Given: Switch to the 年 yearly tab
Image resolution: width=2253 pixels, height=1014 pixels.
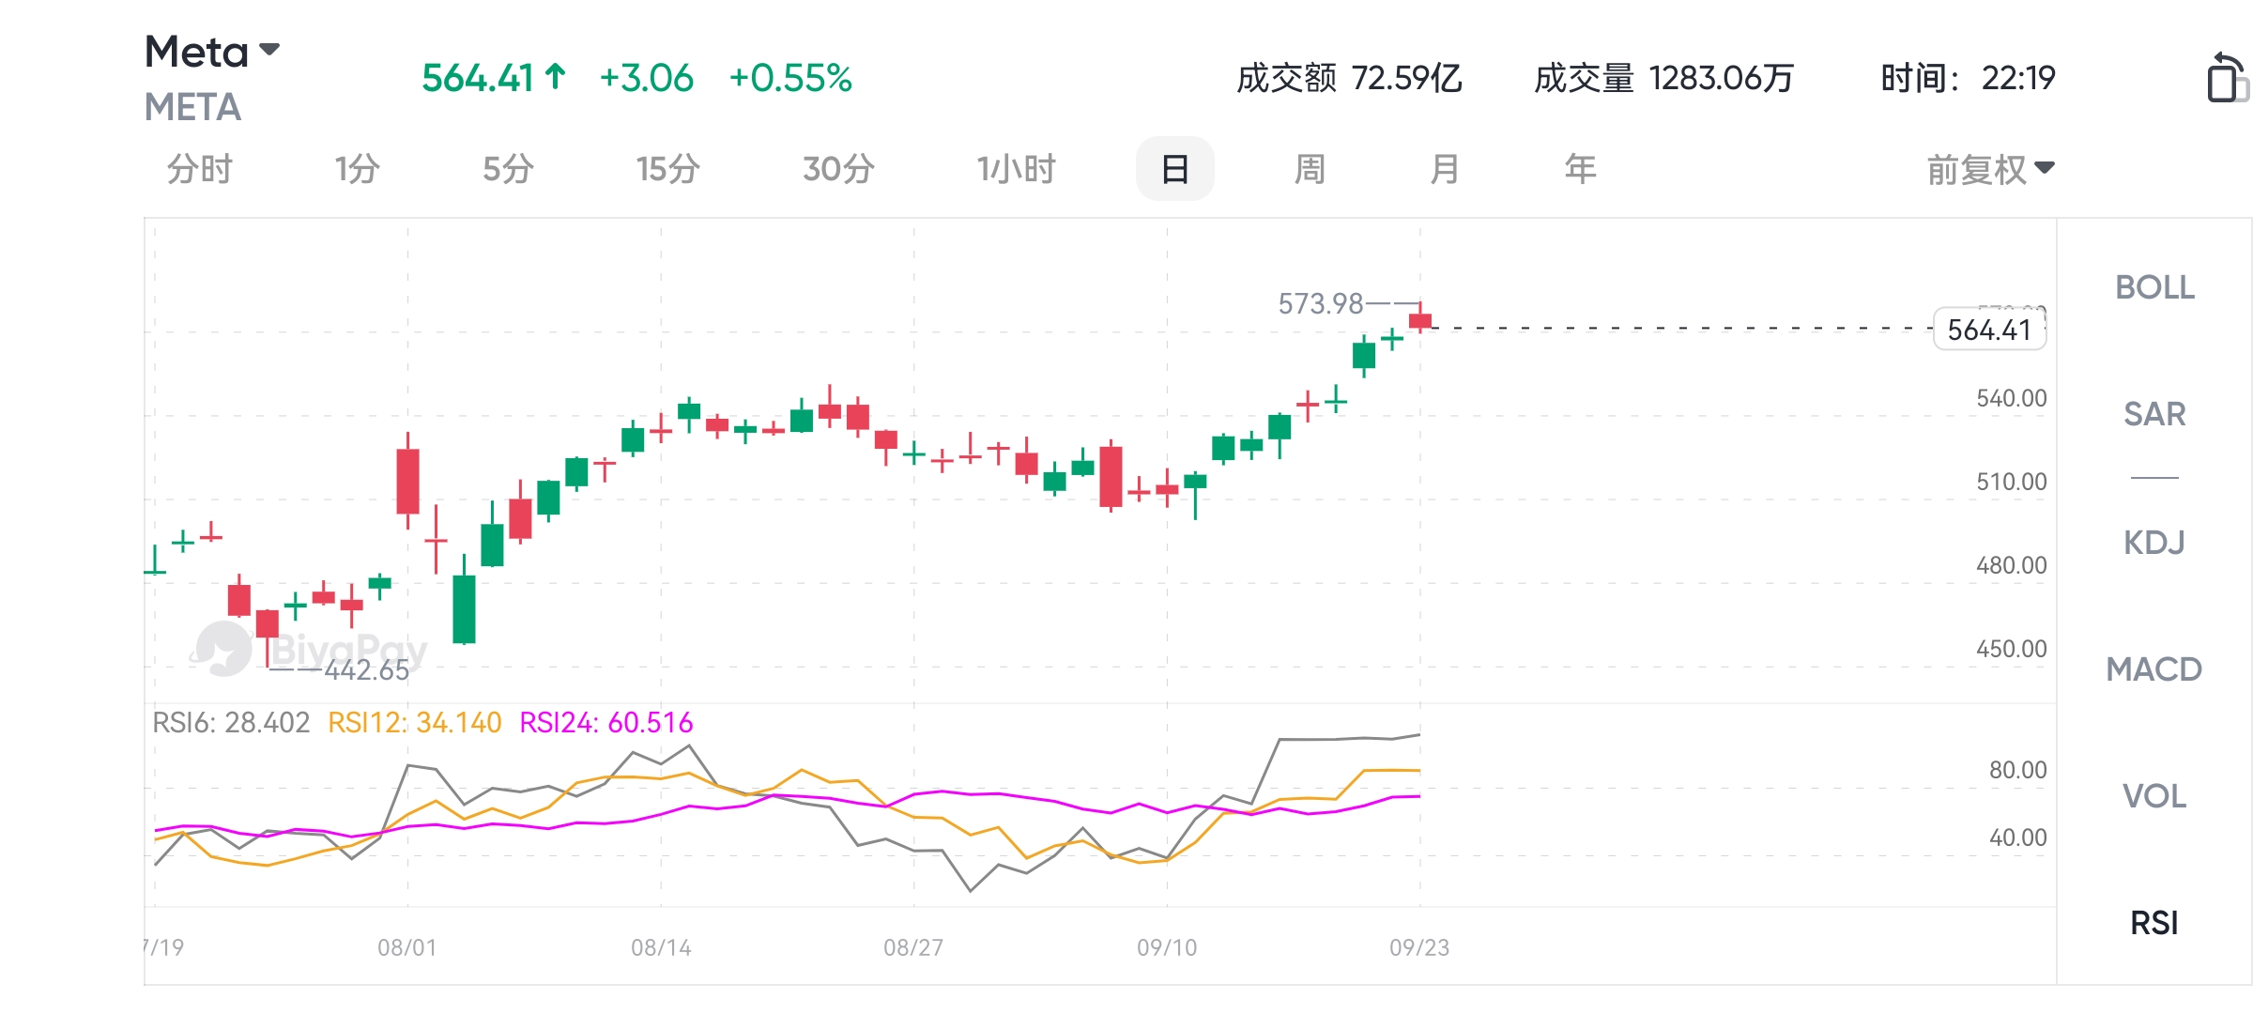Looking at the screenshot, I should [x=1580, y=170].
